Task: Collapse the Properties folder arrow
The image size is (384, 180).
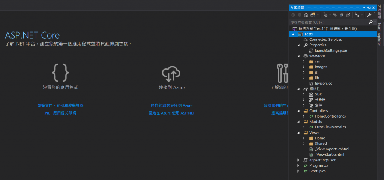Action: coord(298,45)
